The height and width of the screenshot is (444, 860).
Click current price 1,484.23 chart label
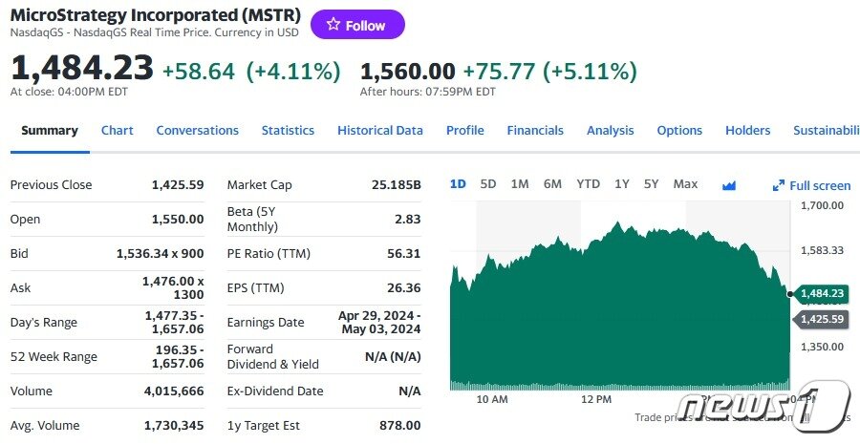(x=822, y=293)
